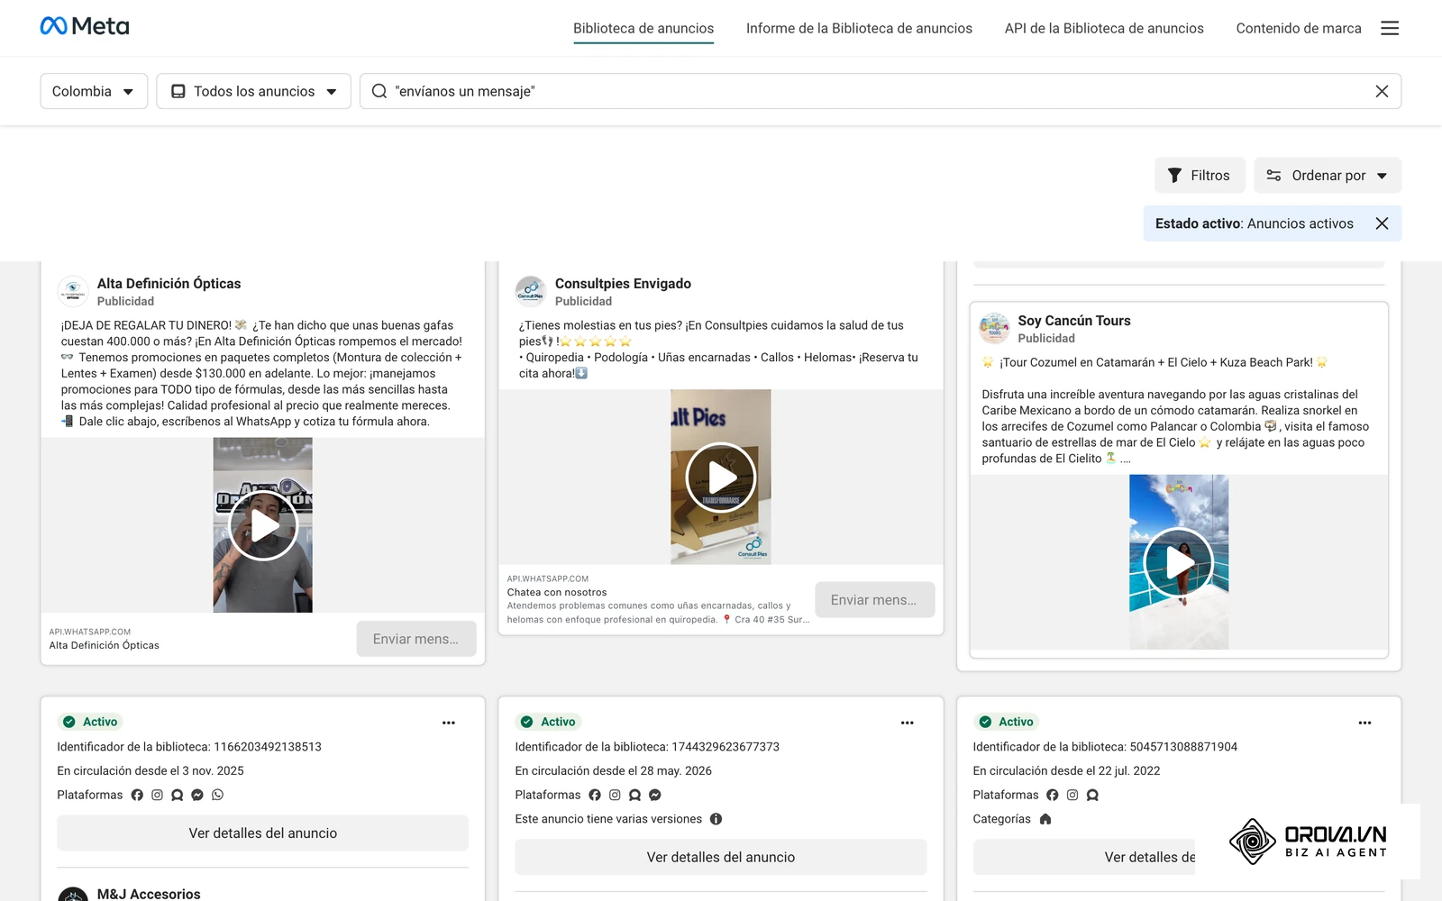This screenshot has height=901, width=1442.
Task: Clear the search field with X icon
Action: click(x=1382, y=91)
